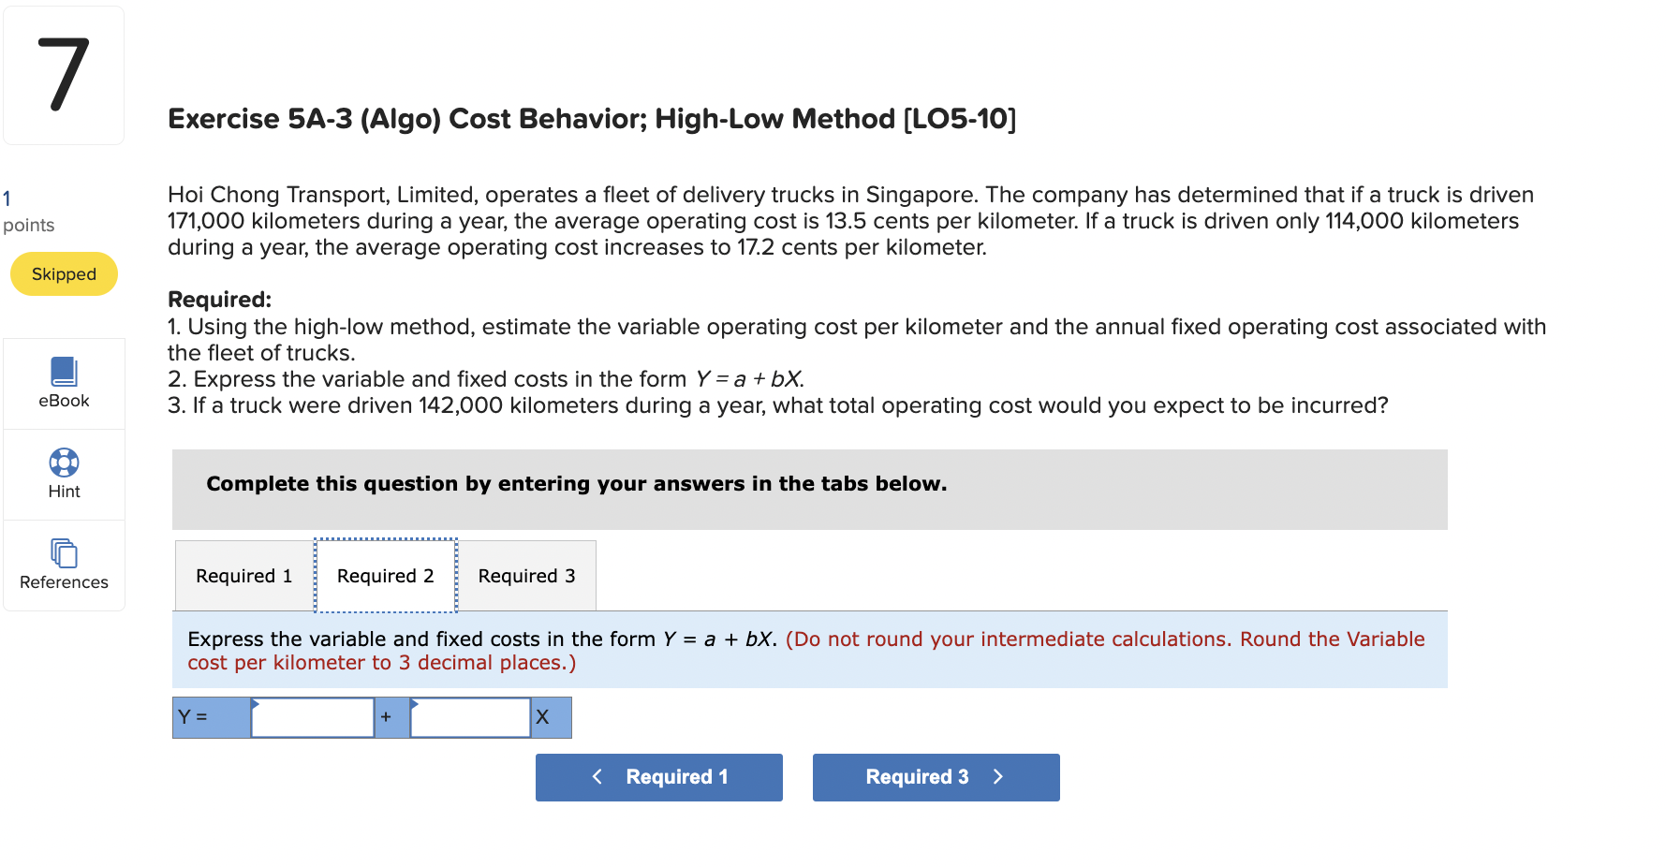This screenshot has height=867, width=1666.
Task: Switch to the Required 3 tab
Action: tap(526, 576)
